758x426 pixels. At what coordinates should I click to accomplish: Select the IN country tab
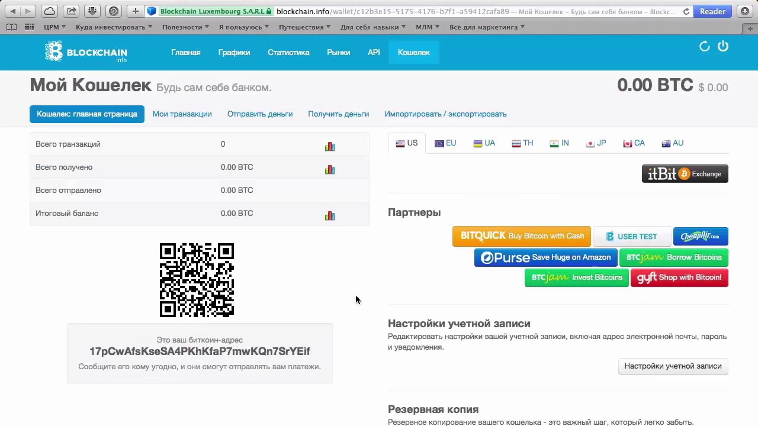(x=559, y=143)
